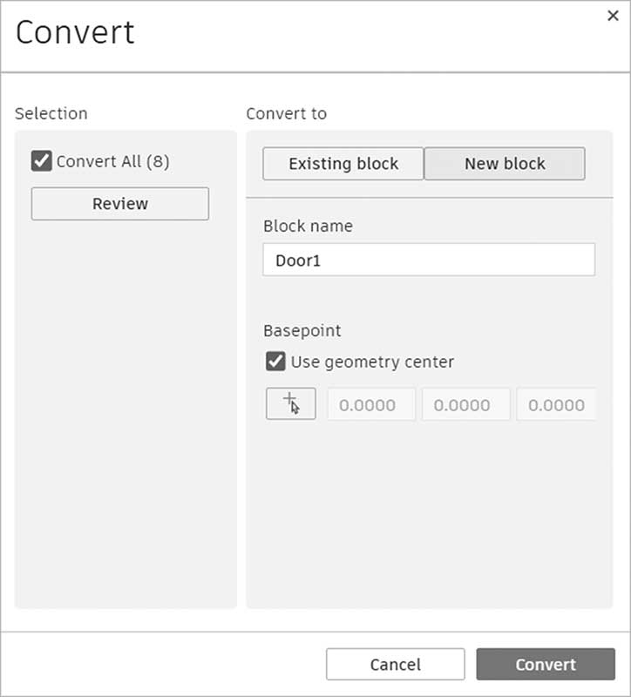Toggle the Convert All (8) checkbox
The width and height of the screenshot is (631, 697).
(x=41, y=161)
